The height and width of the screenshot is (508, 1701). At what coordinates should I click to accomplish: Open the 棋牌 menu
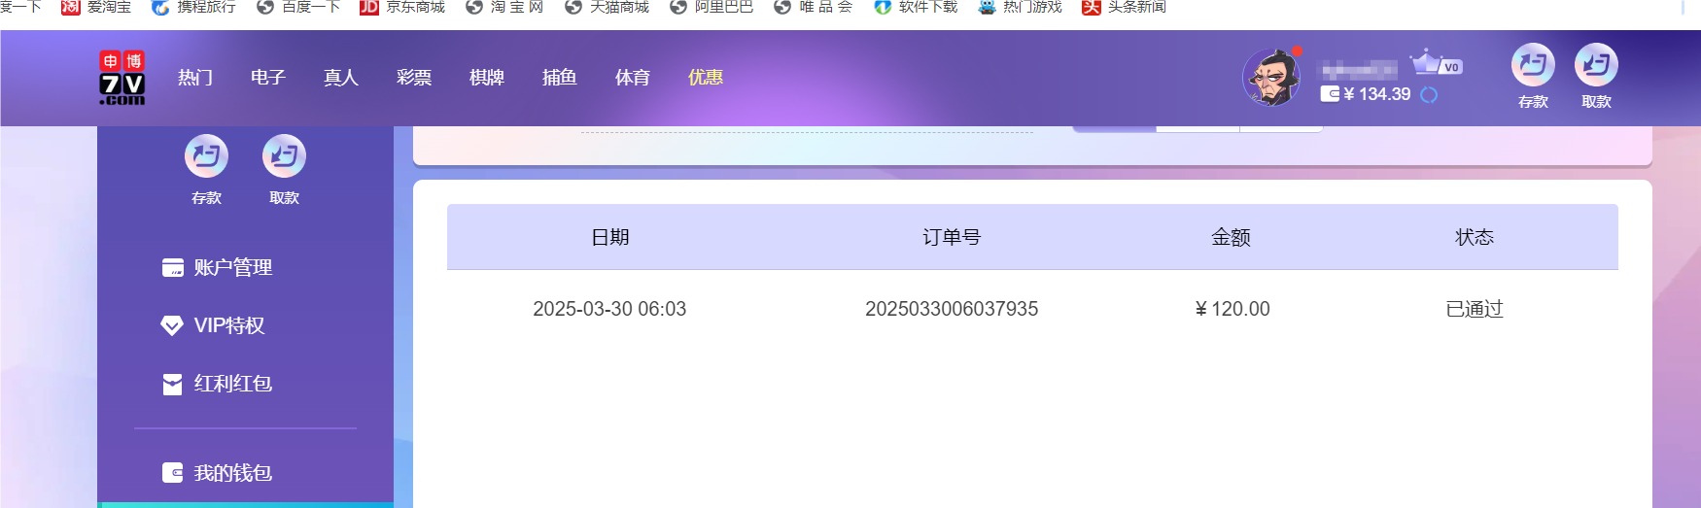click(x=487, y=78)
